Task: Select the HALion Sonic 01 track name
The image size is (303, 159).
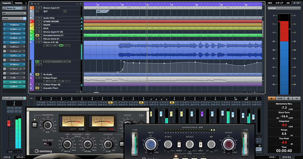Action: click(51, 39)
